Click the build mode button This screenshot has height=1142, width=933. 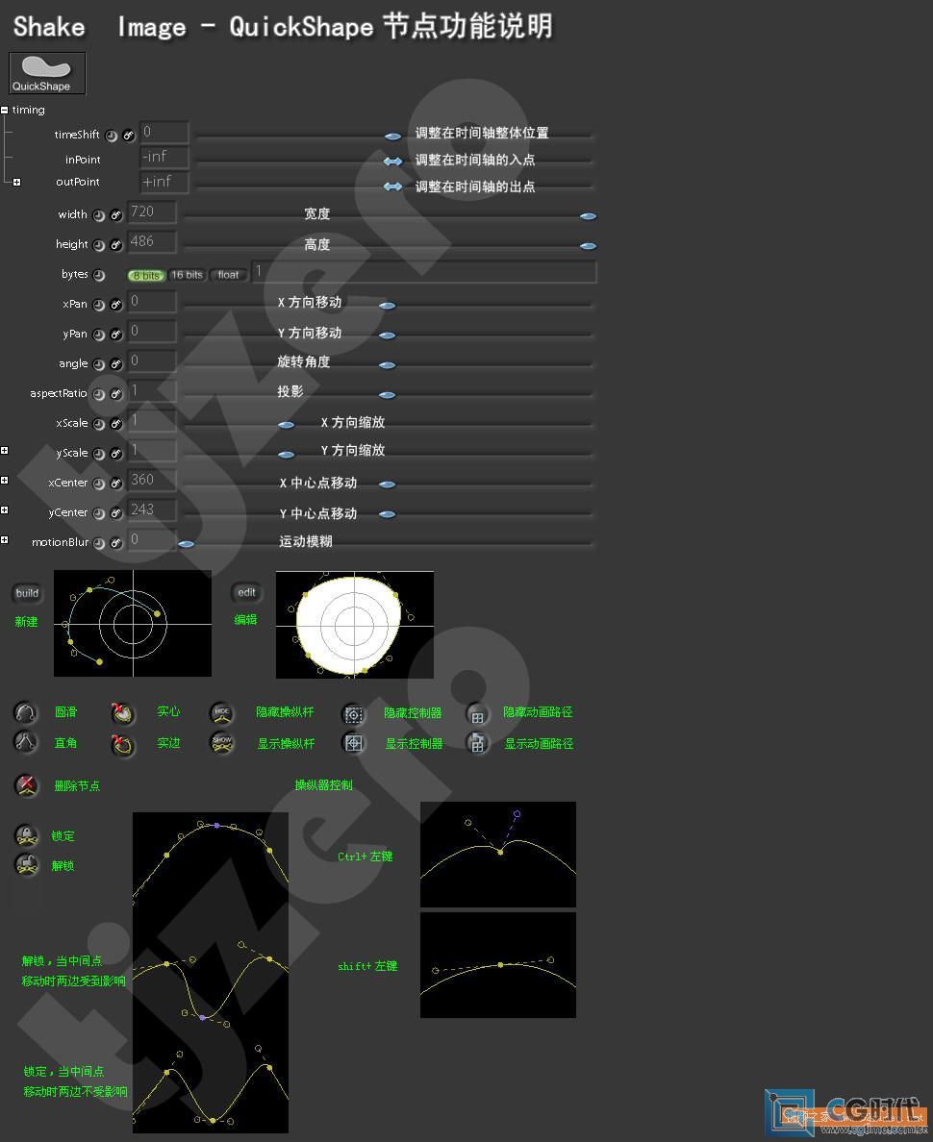[x=27, y=593]
